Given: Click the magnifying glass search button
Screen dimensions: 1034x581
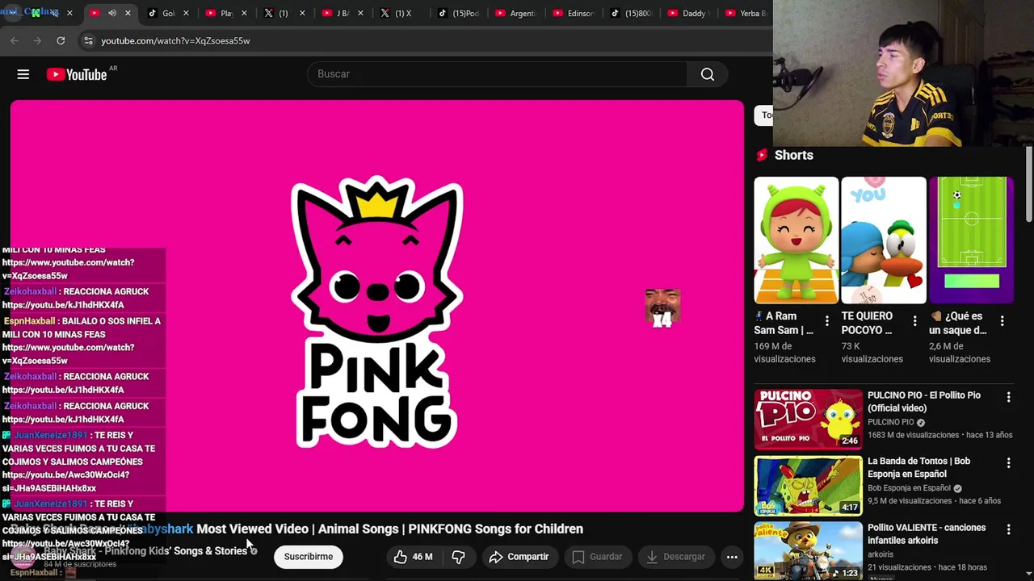Looking at the screenshot, I should pyautogui.click(x=708, y=74).
